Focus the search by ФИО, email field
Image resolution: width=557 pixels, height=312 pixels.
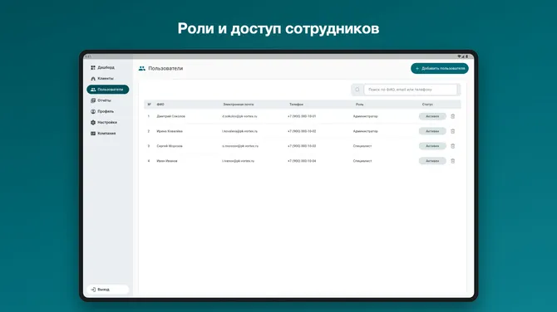coord(411,90)
